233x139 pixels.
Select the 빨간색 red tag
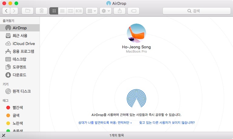[x=20, y=108]
